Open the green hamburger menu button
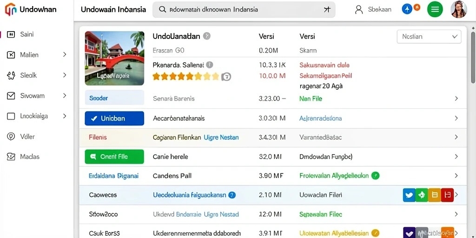 435,9
